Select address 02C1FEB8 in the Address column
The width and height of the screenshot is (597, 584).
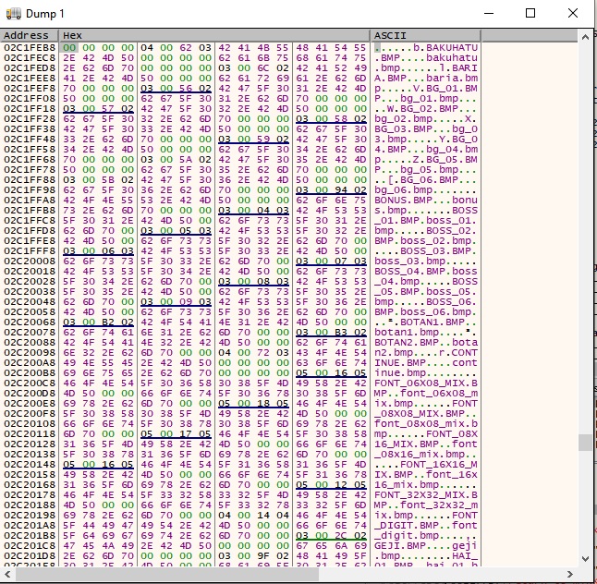click(x=28, y=46)
